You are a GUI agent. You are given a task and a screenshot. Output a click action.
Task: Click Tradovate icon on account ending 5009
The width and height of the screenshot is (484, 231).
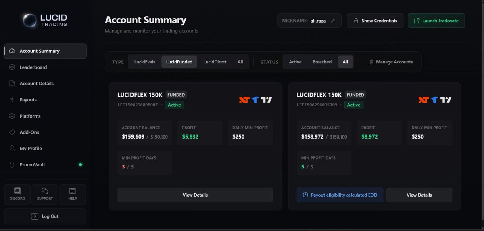[434, 100]
